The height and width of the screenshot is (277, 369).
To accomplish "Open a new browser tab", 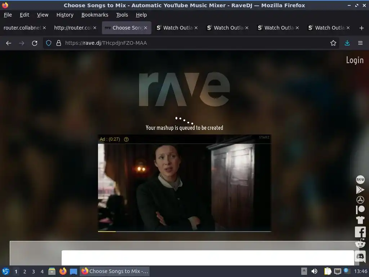I will (x=361, y=28).
